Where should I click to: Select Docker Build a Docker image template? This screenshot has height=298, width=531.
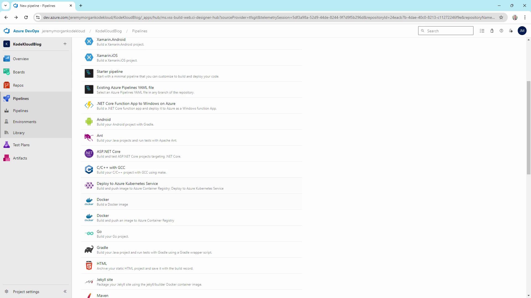coord(191,202)
